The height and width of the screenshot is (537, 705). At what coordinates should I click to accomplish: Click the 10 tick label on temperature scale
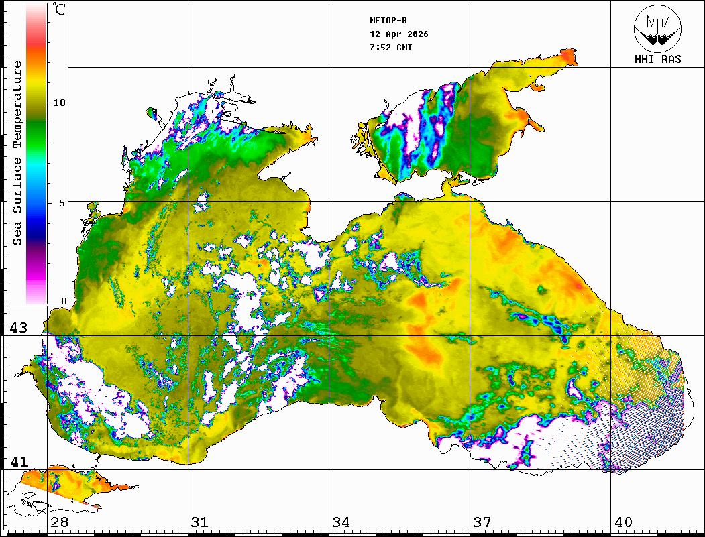pos(60,103)
